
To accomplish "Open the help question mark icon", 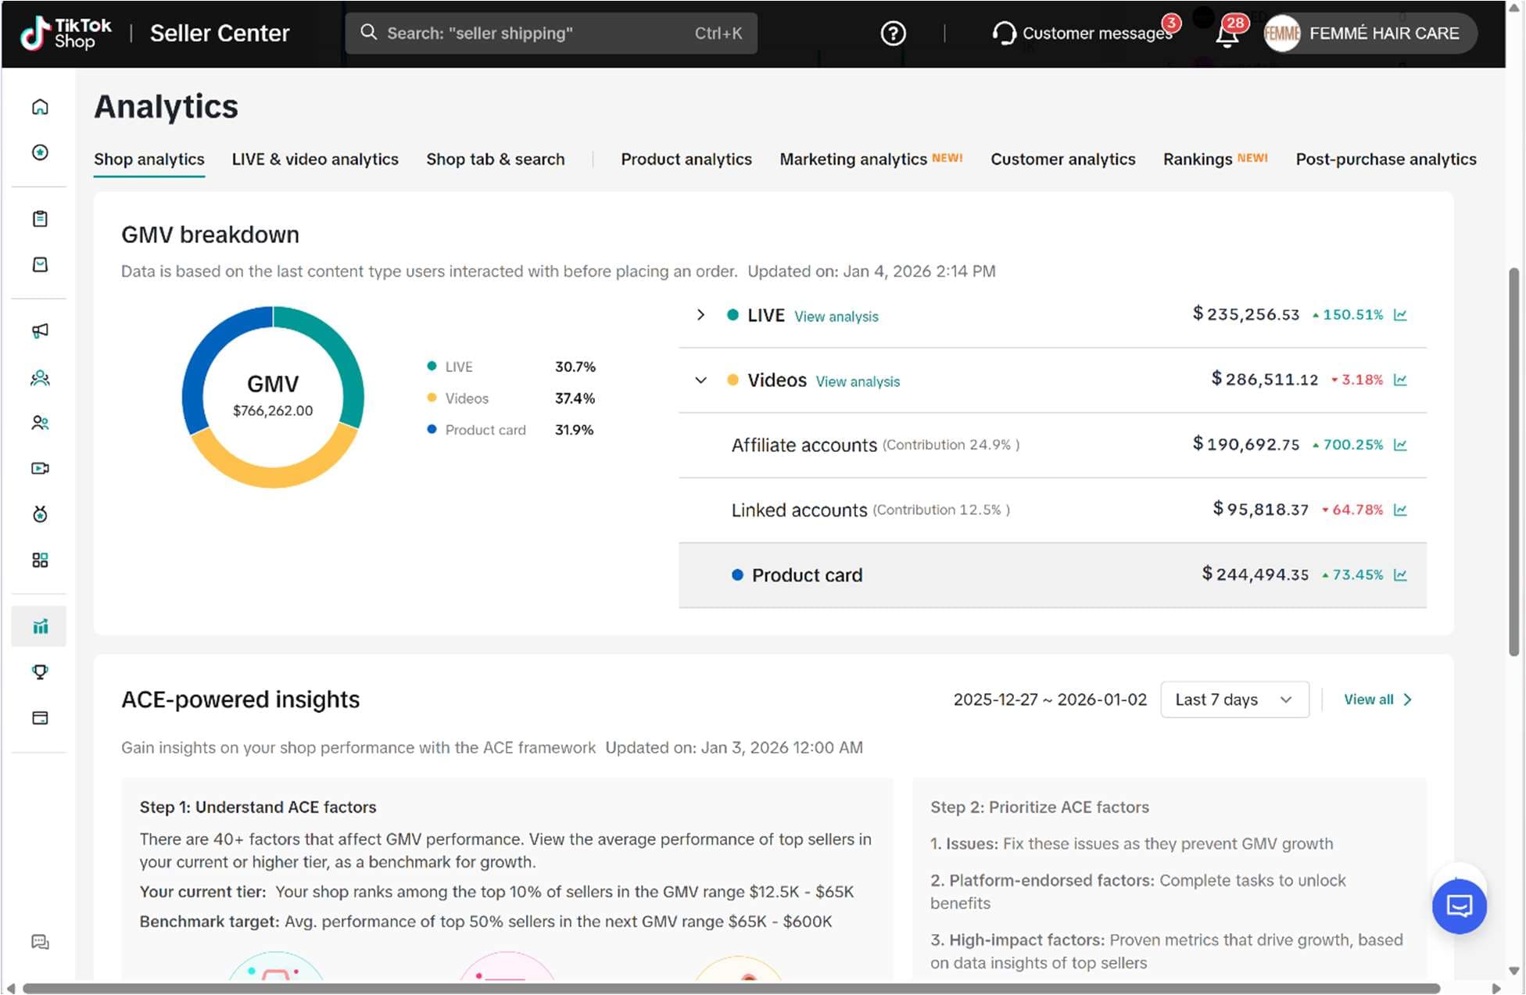I will click(x=893, y=34).
